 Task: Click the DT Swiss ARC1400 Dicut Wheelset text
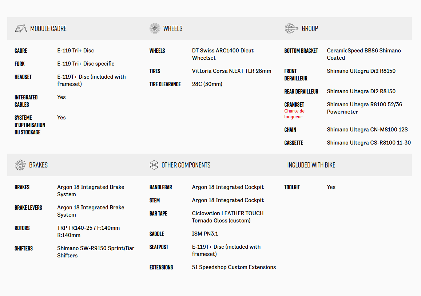tap(223, 54)
